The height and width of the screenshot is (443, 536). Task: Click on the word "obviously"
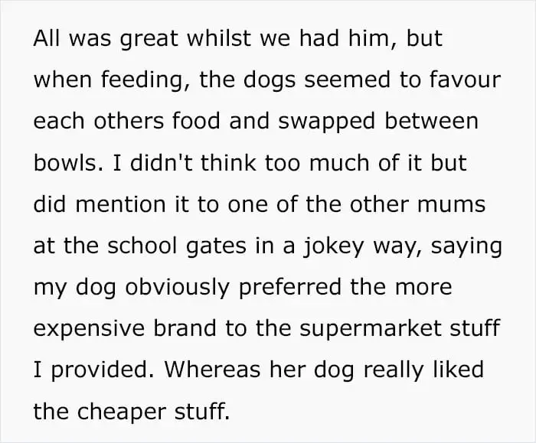click(177, 288)
